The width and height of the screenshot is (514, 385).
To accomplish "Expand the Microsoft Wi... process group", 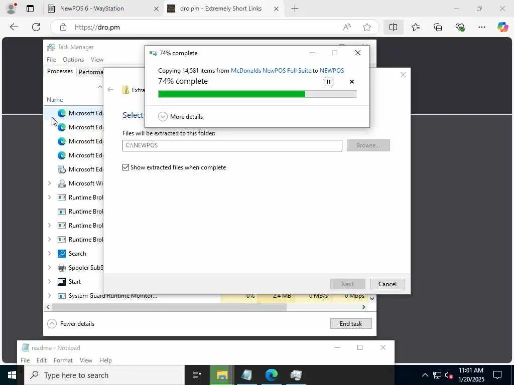I will (50, 183).
